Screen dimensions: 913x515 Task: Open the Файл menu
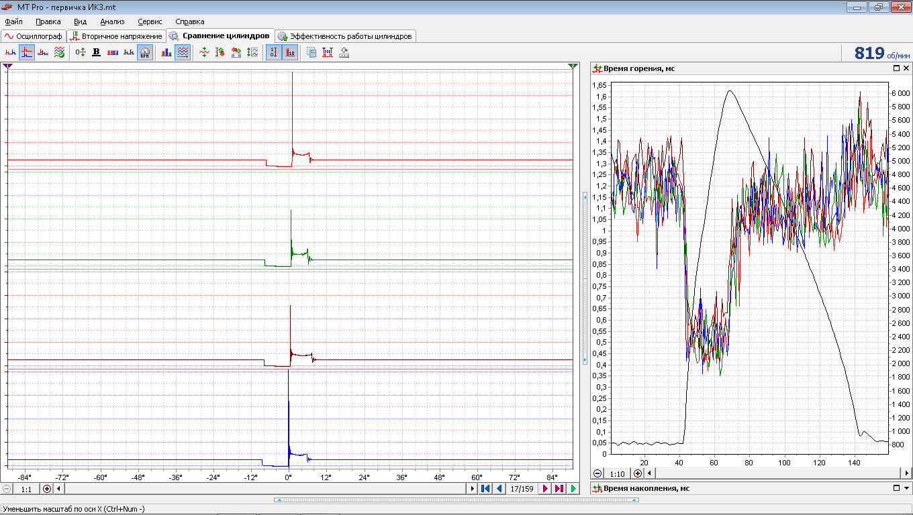point(13,21)
